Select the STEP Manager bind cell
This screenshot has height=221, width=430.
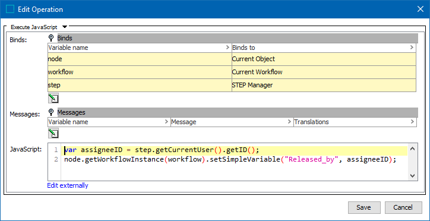[324, 86]
